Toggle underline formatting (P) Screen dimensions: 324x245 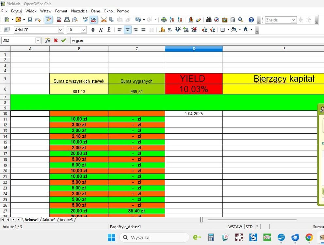[109, 30]
